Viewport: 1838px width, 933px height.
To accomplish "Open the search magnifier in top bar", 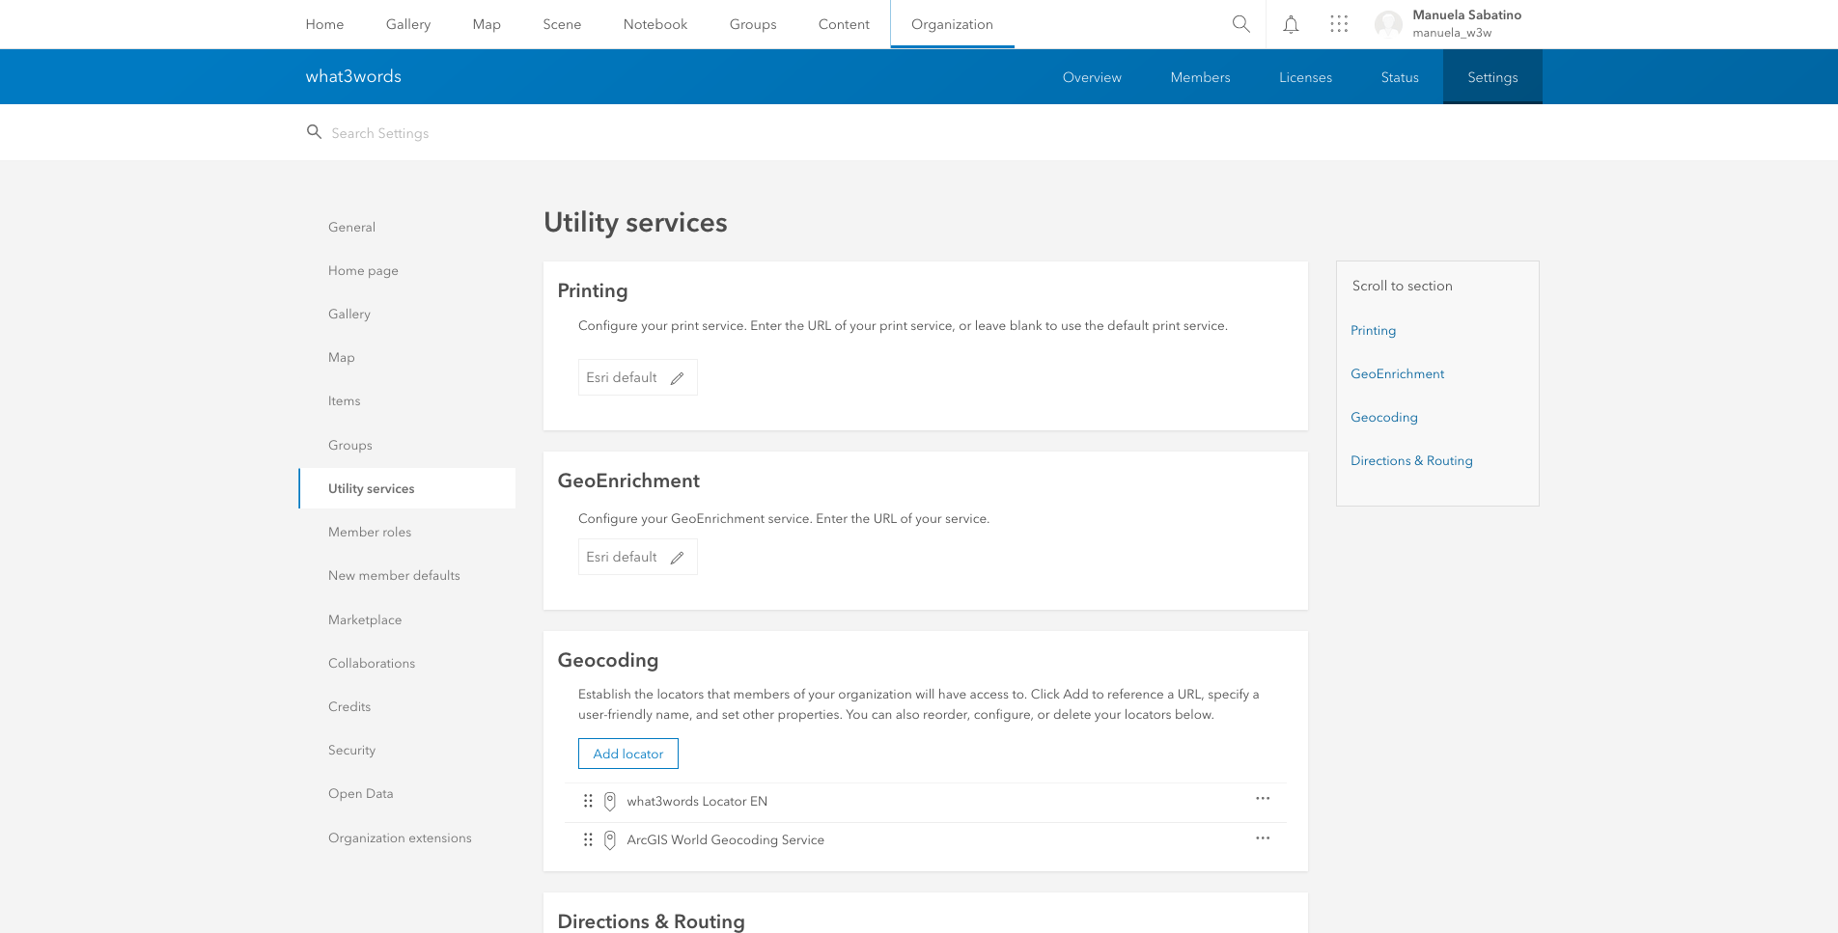I will [1241, 24].
